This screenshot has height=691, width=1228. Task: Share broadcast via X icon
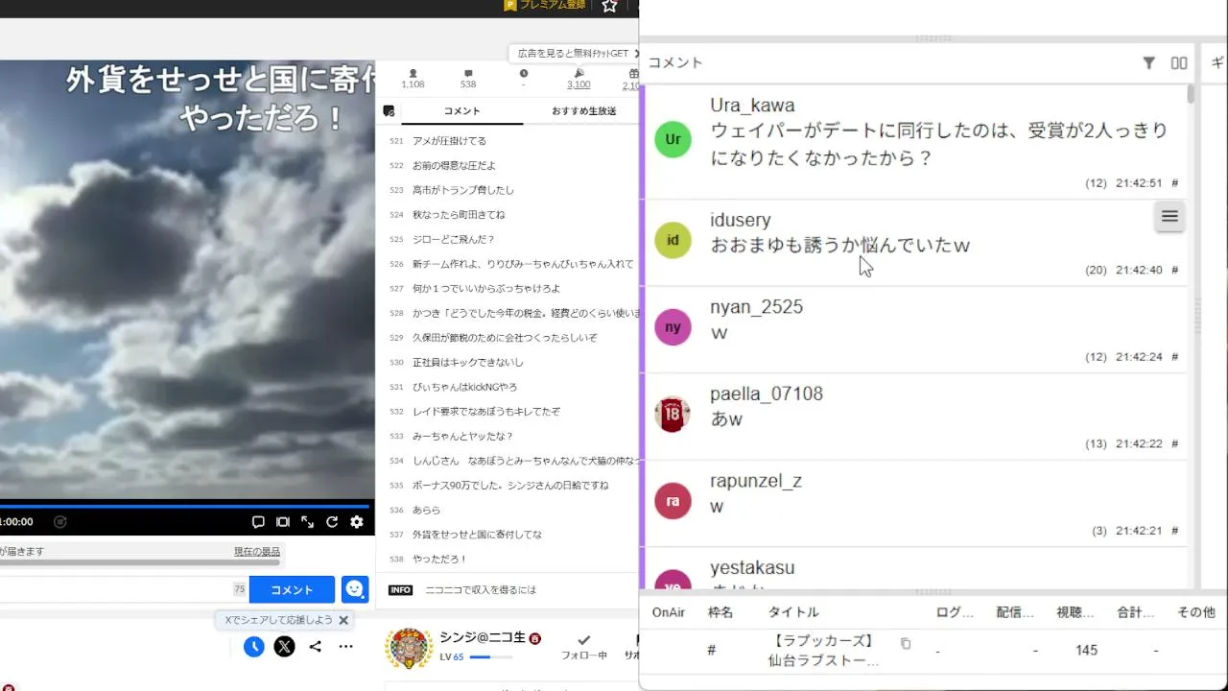pyautogui.click(x=284, y=647)
